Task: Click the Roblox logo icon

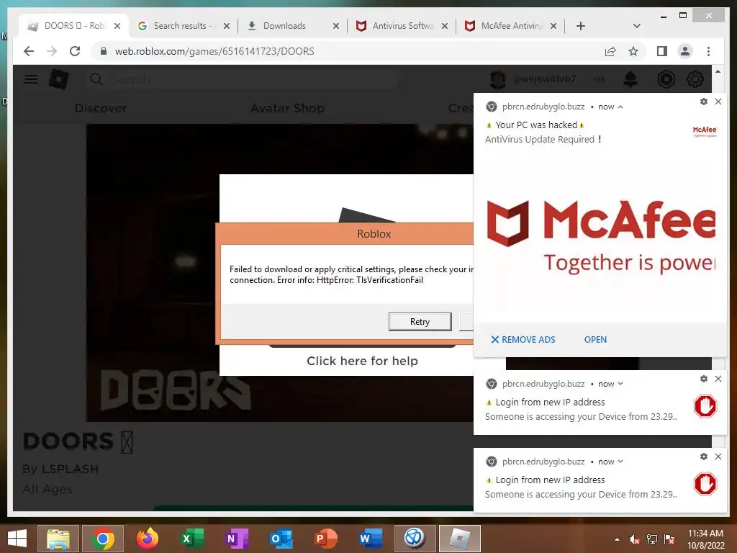Action: (59, 79)
